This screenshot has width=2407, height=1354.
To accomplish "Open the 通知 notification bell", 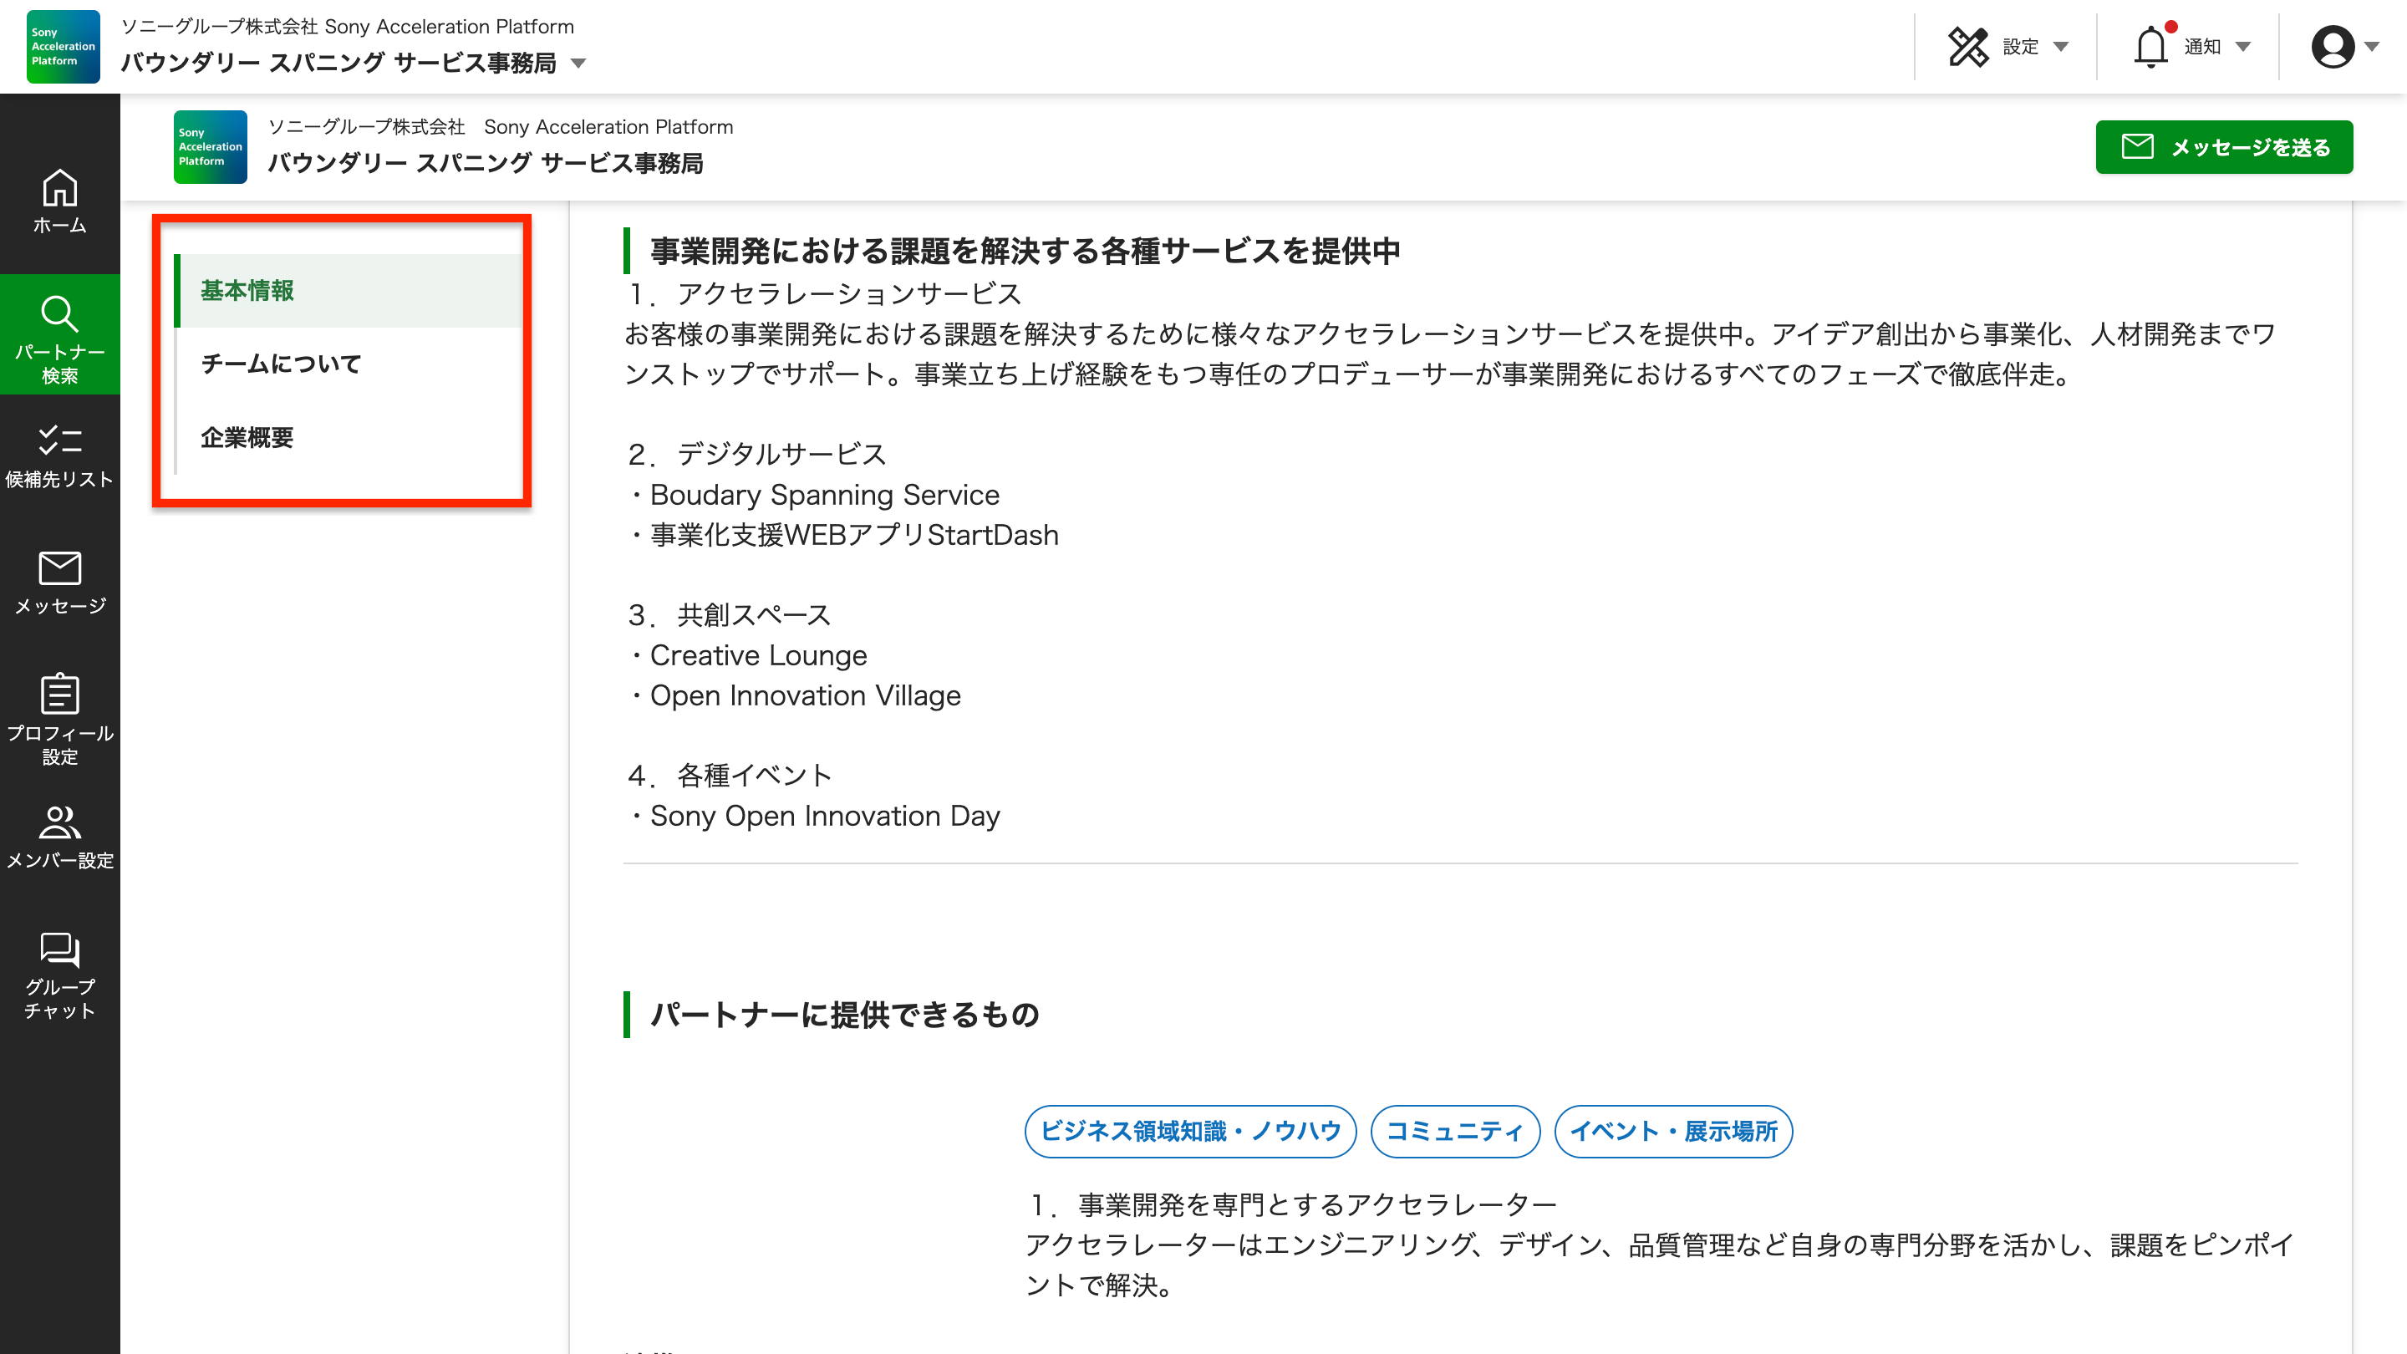I will coord(2154,46).
